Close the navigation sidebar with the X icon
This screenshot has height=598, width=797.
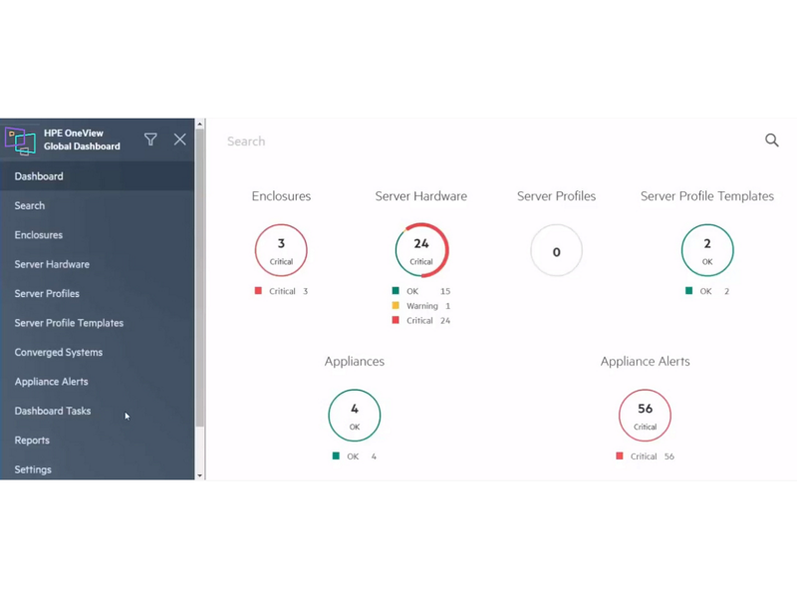click(x=180, y=140)
